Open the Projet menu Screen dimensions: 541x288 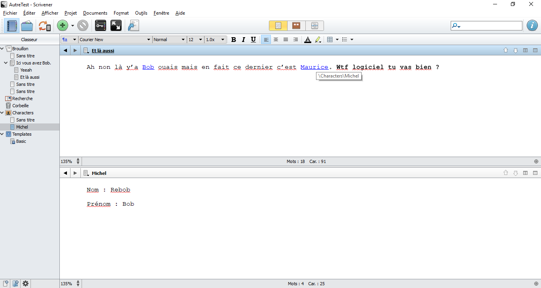[x=70, y=13]
